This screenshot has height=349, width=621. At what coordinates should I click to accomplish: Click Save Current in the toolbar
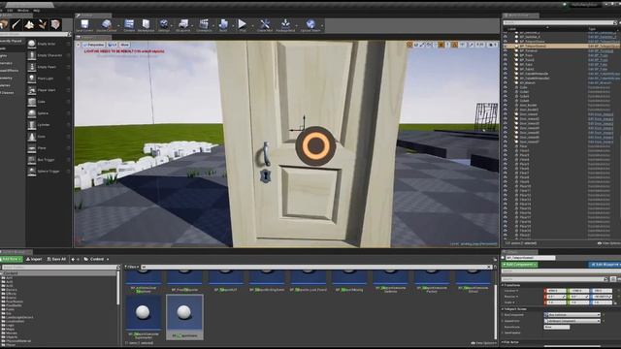pos(84,25)
